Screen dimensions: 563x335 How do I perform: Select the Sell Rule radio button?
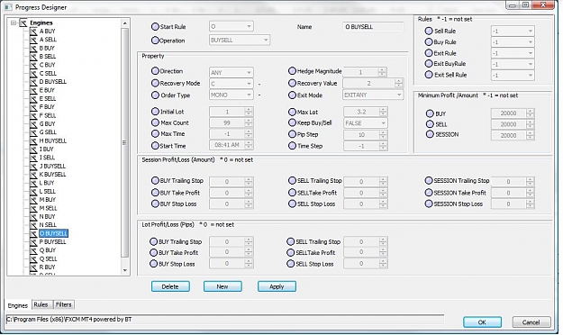(x=429, y=31)
